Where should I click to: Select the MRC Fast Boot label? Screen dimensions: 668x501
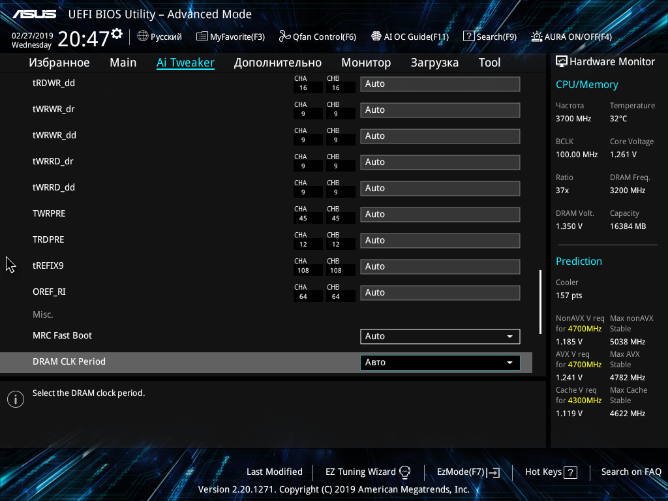(62, 336)
